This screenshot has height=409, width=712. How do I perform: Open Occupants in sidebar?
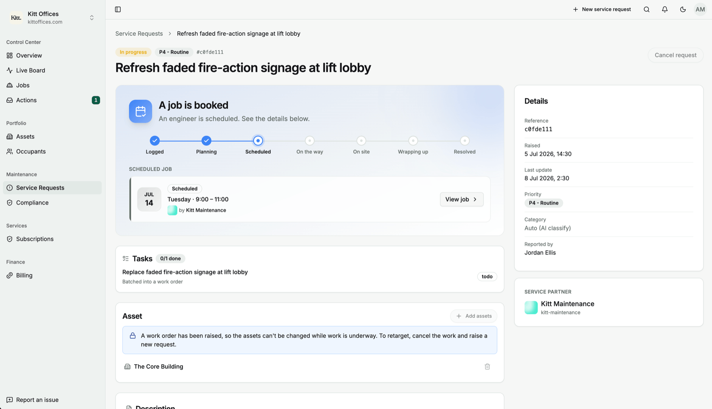52,151
